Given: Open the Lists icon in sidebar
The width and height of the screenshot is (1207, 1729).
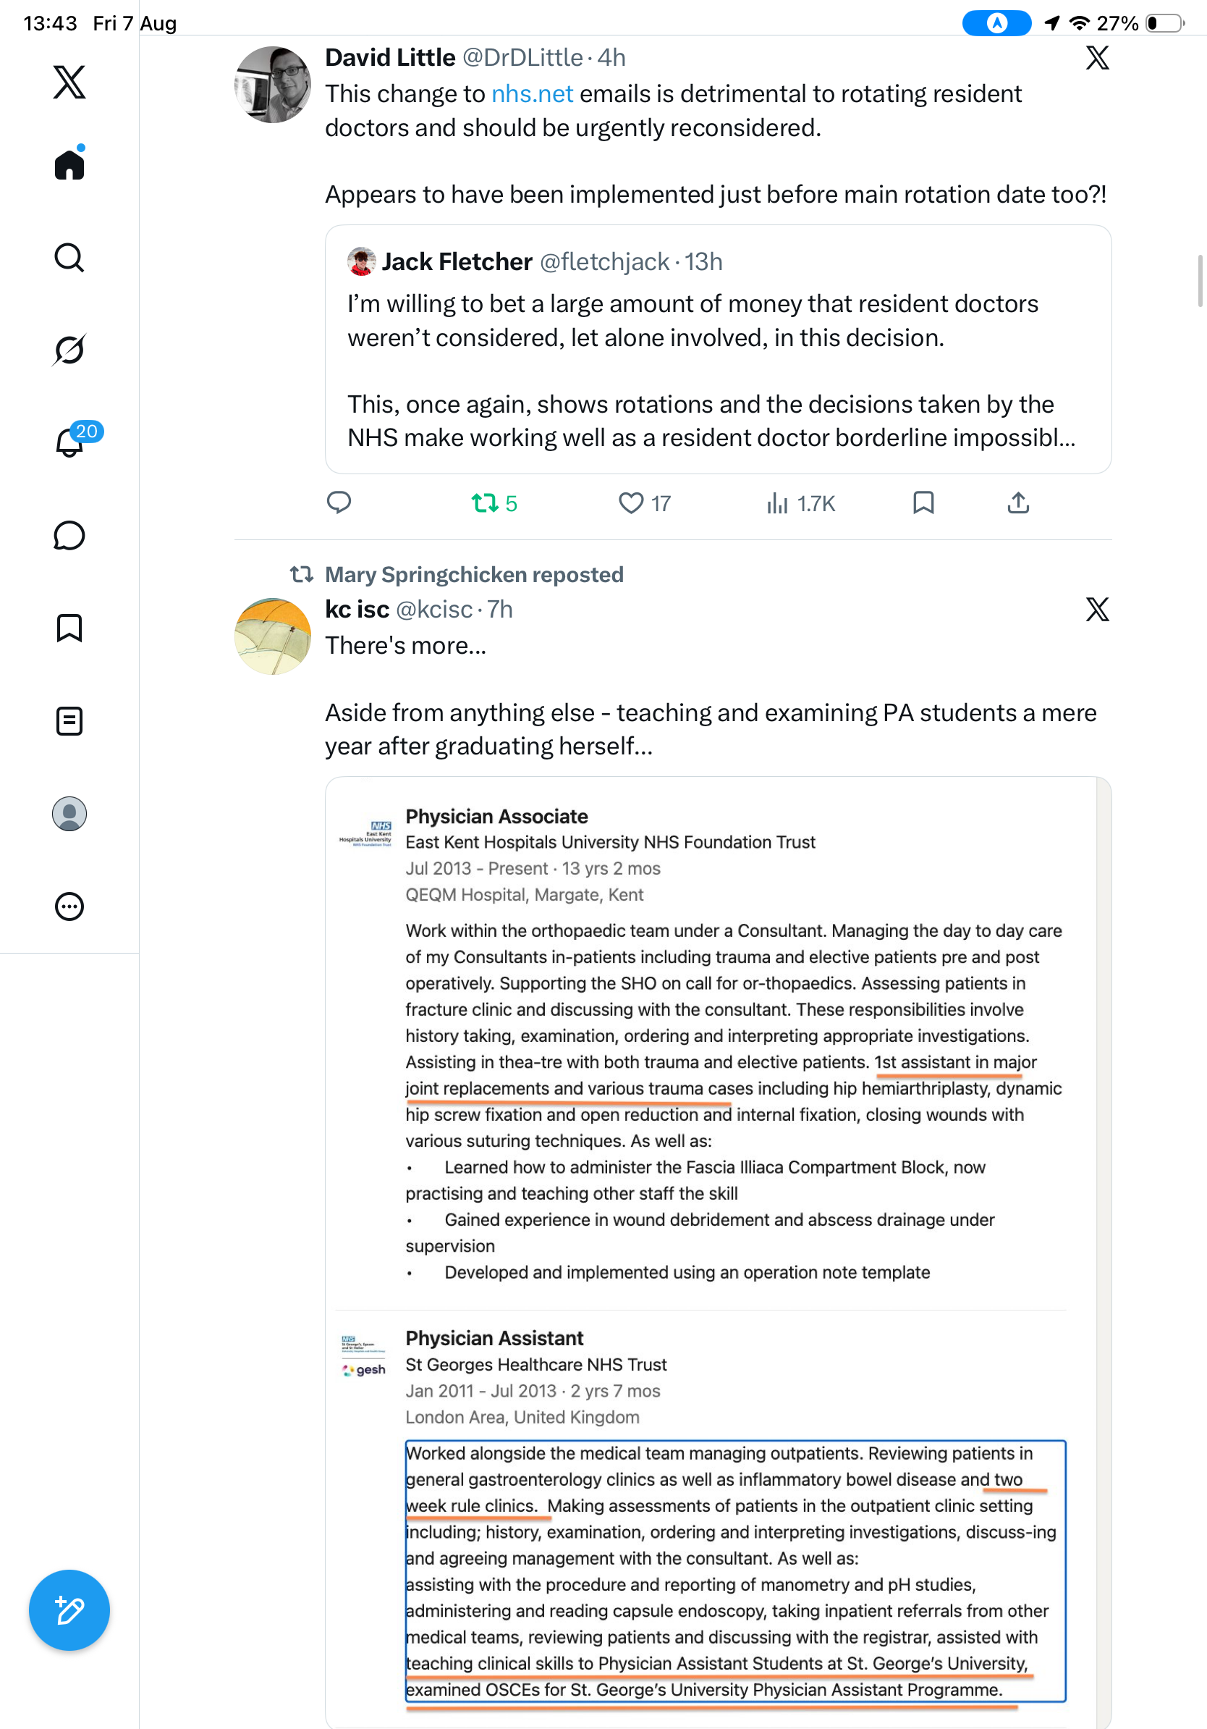Looking at the screenshot, I should point(69,720).
